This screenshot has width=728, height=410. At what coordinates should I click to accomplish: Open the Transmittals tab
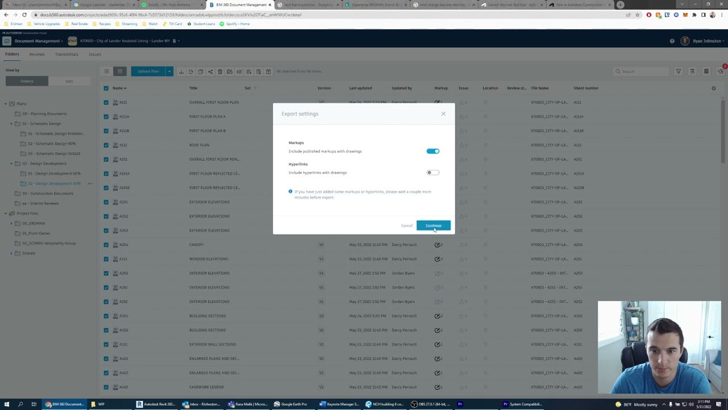click(67, 54)
